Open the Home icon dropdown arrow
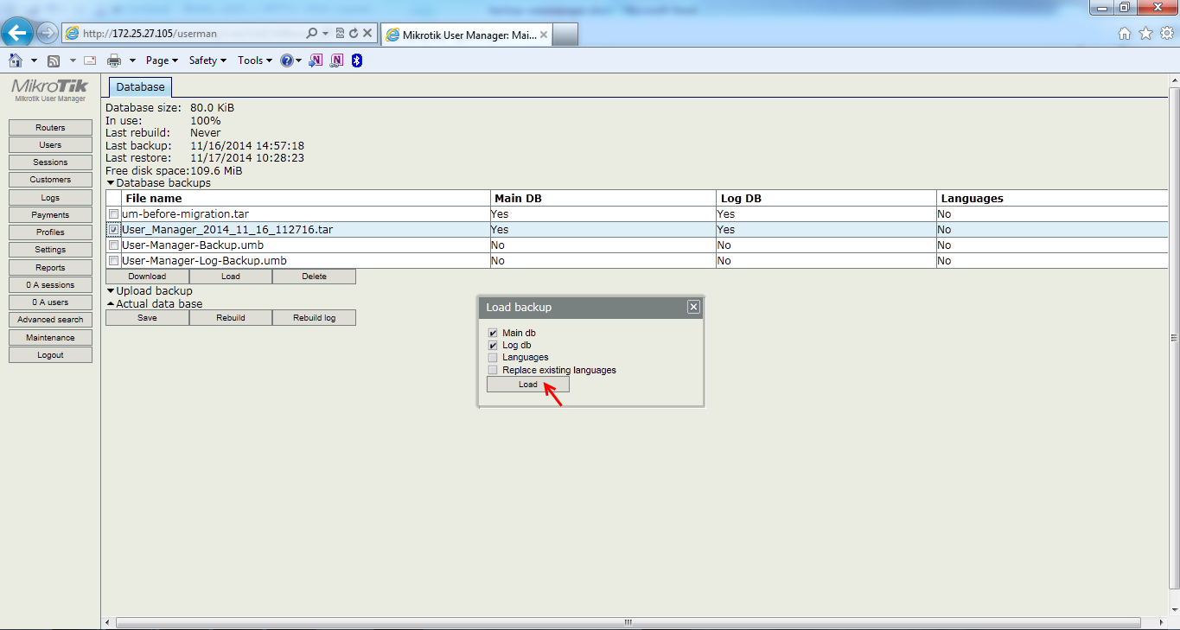 point(34,60)
